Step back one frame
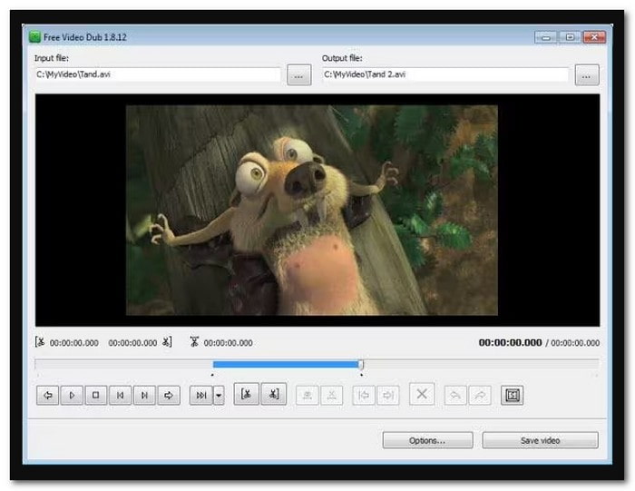 (x=120, y=395)
